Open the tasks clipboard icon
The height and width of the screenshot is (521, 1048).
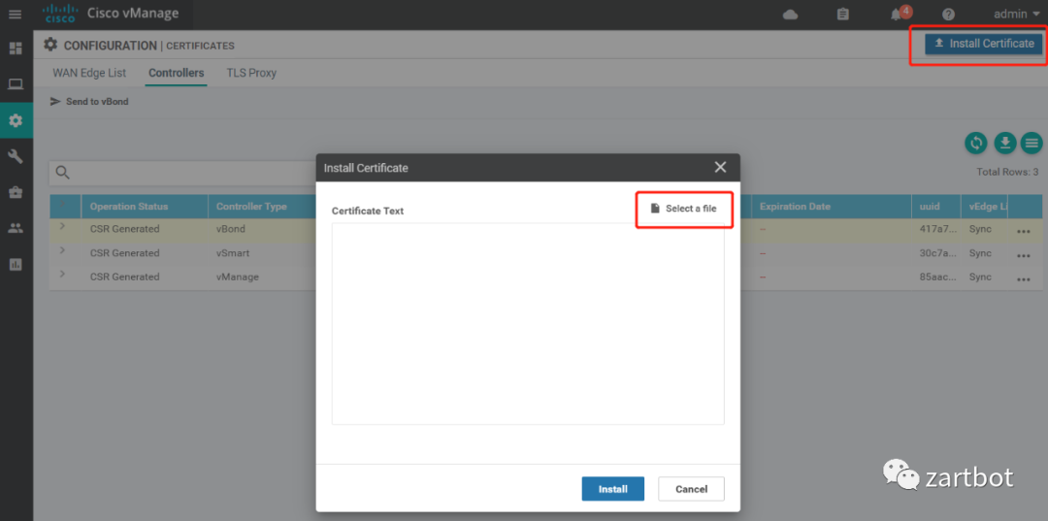click(x=843, y=14)
